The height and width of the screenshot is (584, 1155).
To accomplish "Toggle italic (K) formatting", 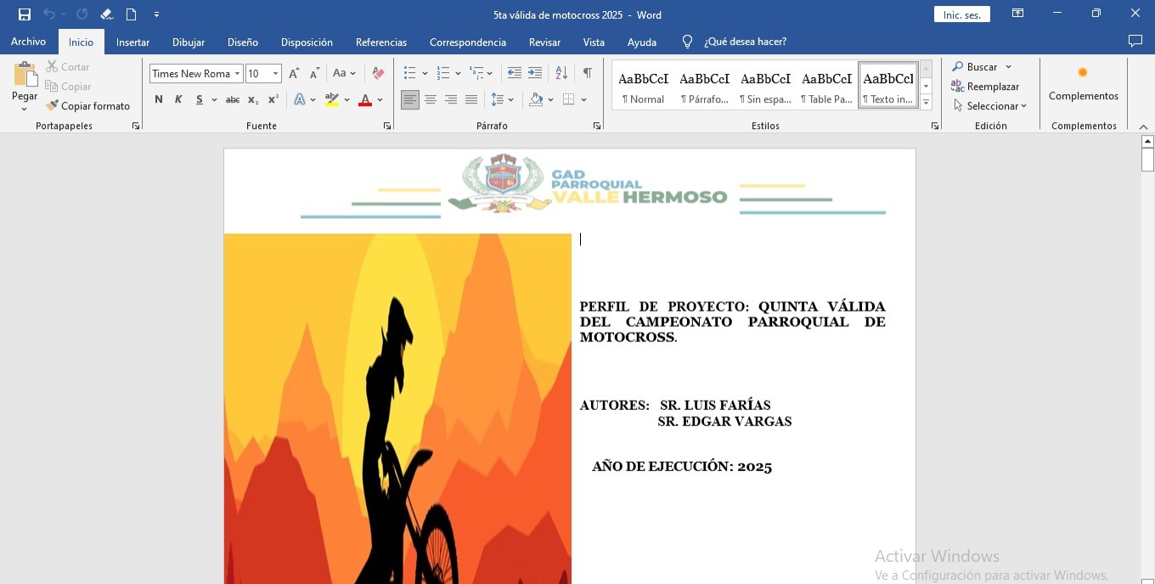I will pos(178,100).
